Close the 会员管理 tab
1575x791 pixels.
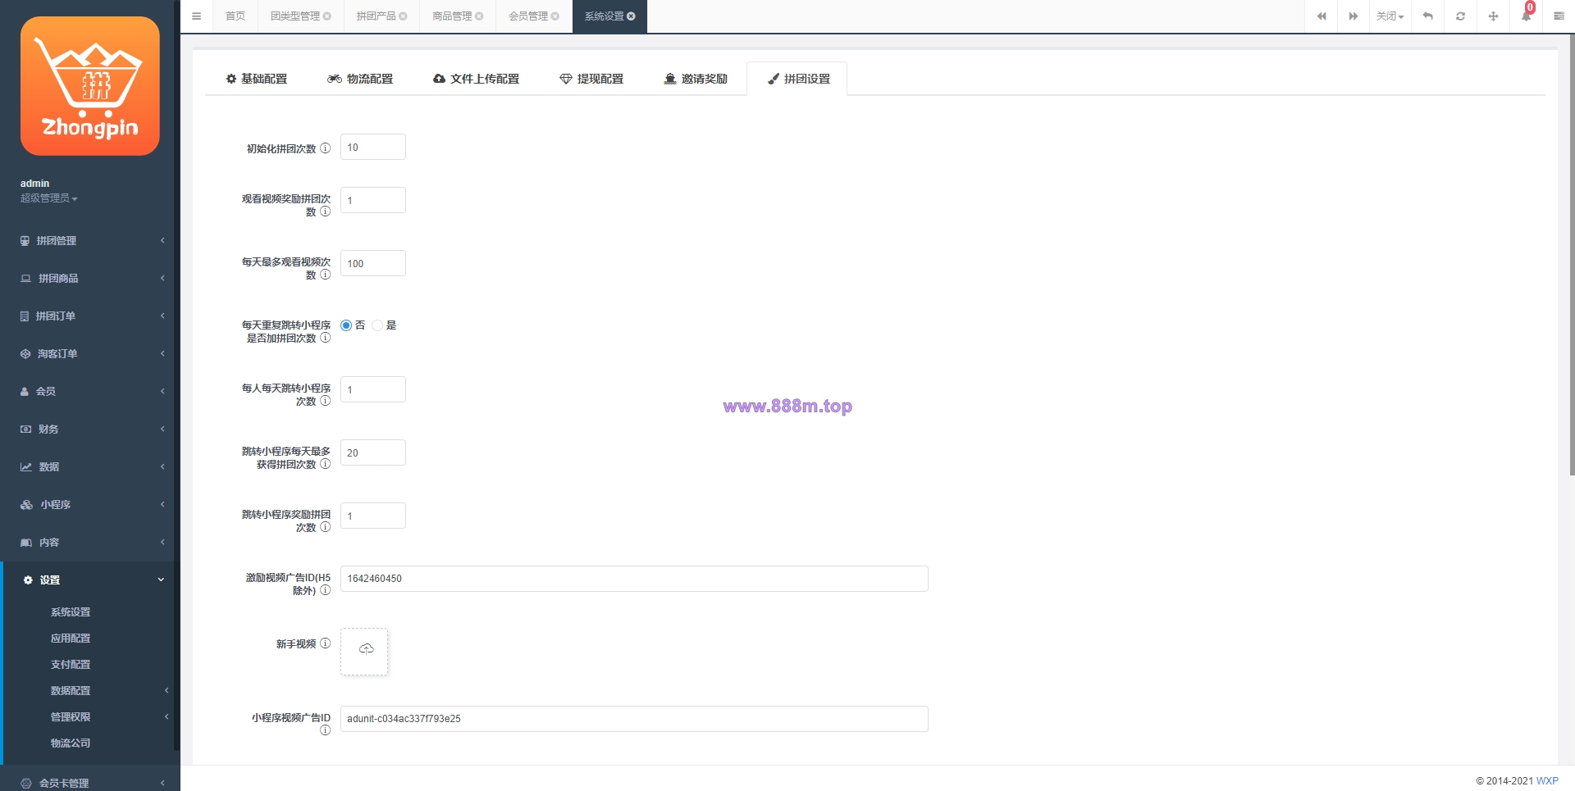tap(555, 16)
